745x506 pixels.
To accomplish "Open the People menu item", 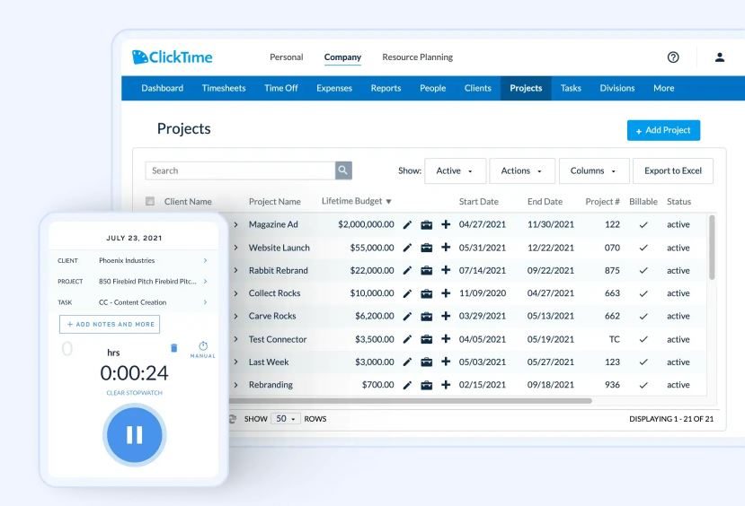I will coord(432,88).
